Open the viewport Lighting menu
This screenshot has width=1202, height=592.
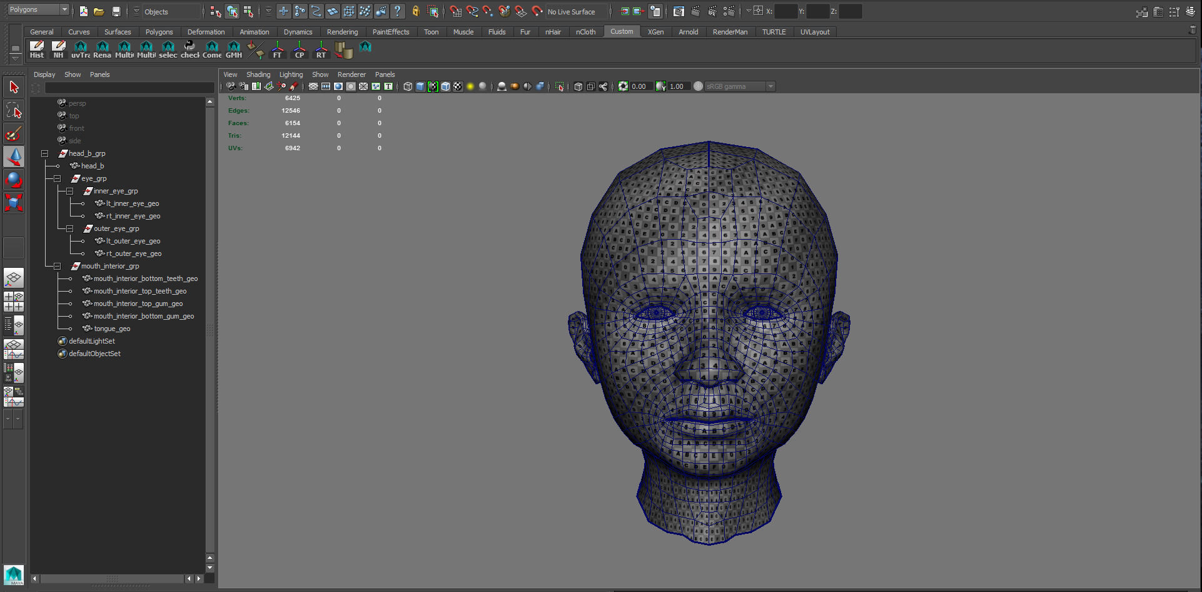pyautogui.click(x=291, y=74)
